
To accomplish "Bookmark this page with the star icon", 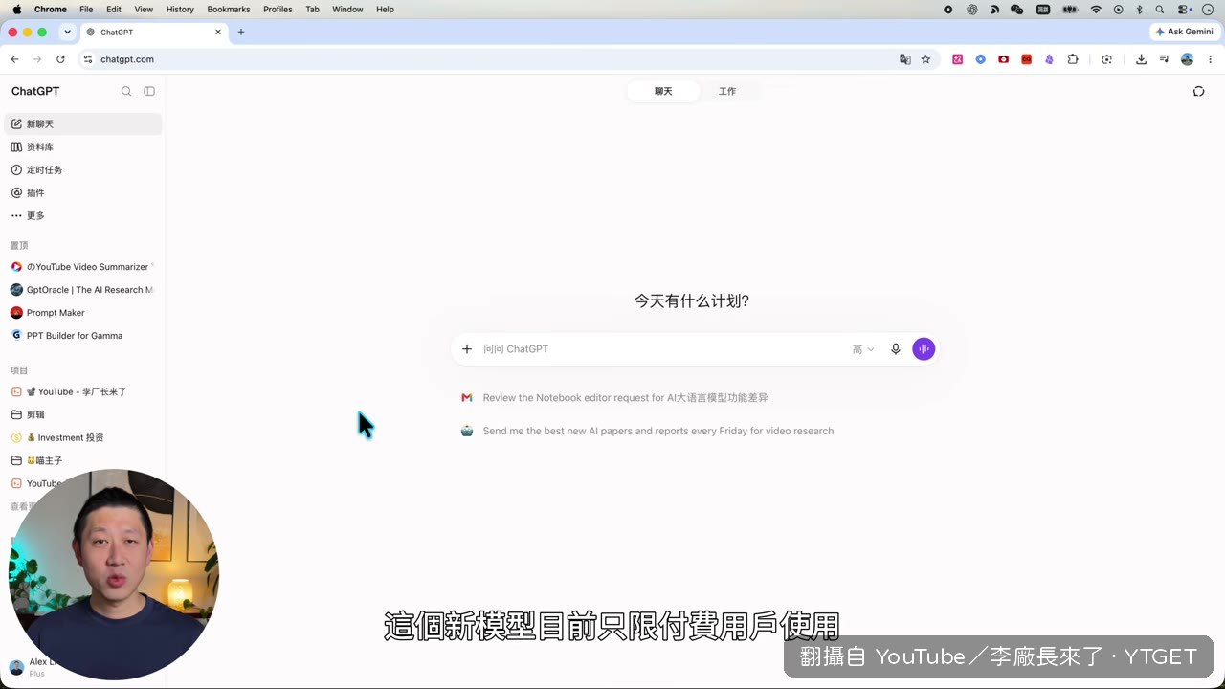I will pos(925,59).
